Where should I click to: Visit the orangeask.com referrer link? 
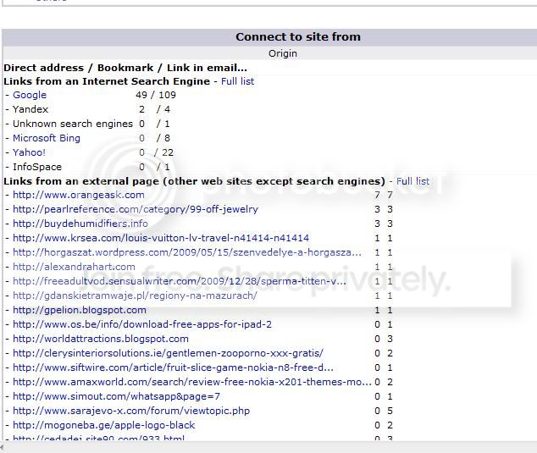point(79,195)
